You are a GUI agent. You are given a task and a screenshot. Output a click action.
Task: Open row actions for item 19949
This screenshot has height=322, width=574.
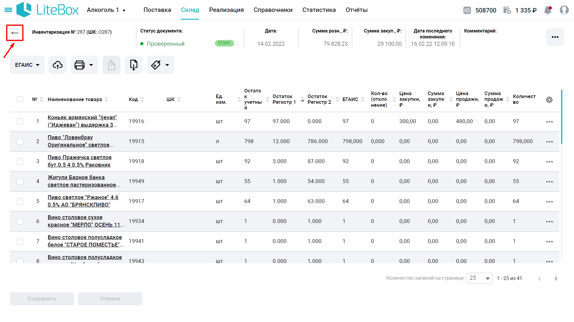pos(549,182)
